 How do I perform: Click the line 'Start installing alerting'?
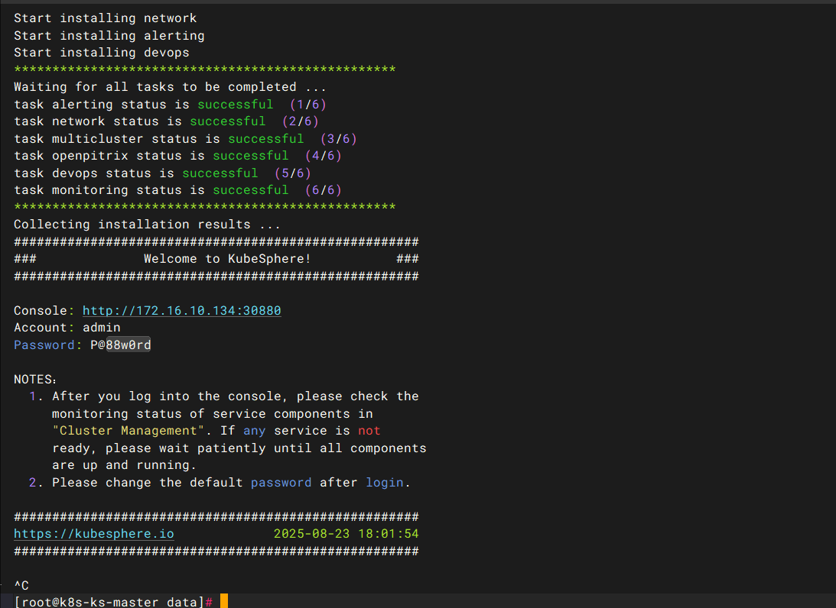(109, 36)
